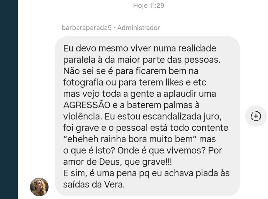Select the message bubble's empty right margin

(x=234, y=85)
